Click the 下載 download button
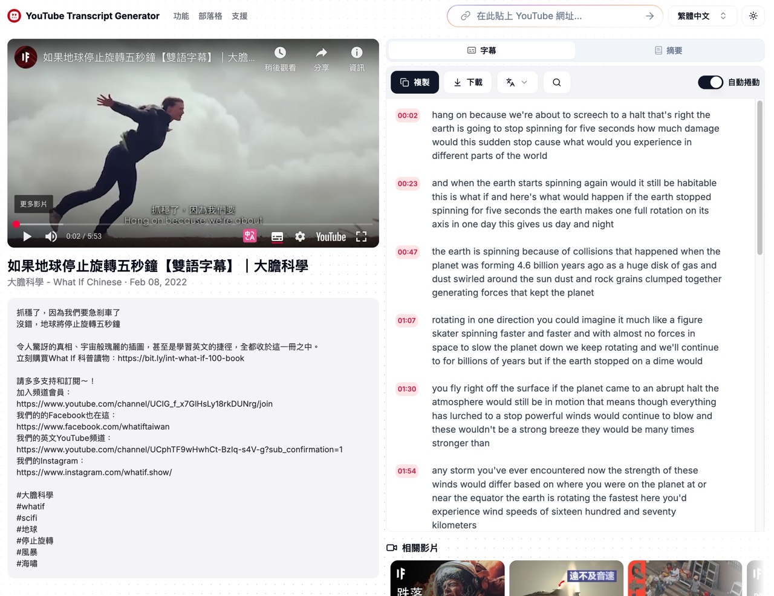The height and width of the screenshot is (596, 774). tap(468, 82)
